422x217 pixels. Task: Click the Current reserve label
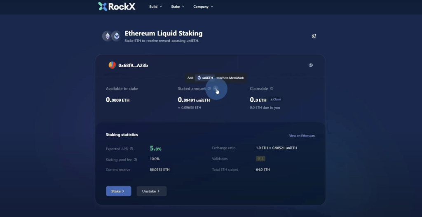(118, 170)
